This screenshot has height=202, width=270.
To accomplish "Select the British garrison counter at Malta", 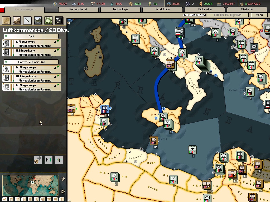I will tap(154, 141).
